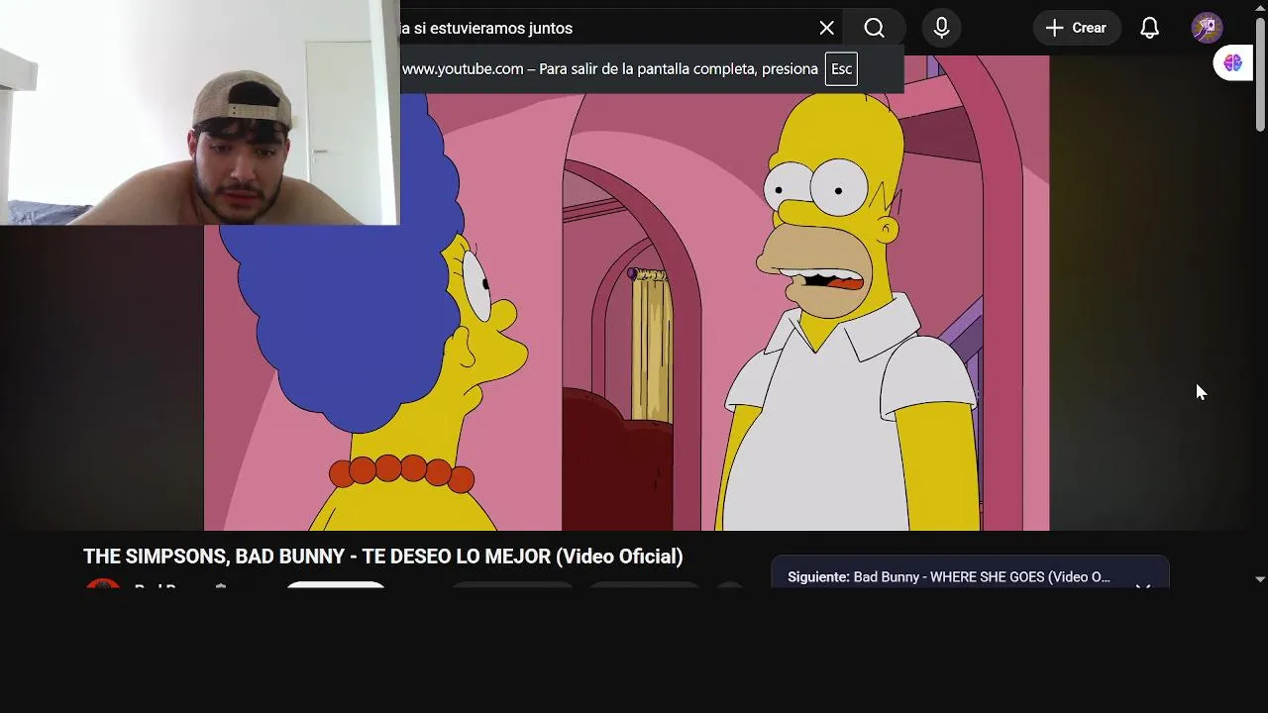Click the vertical scrollbar thumb
The width and height of the screenshot is (1268, 713).
[x=1260, y=73]
